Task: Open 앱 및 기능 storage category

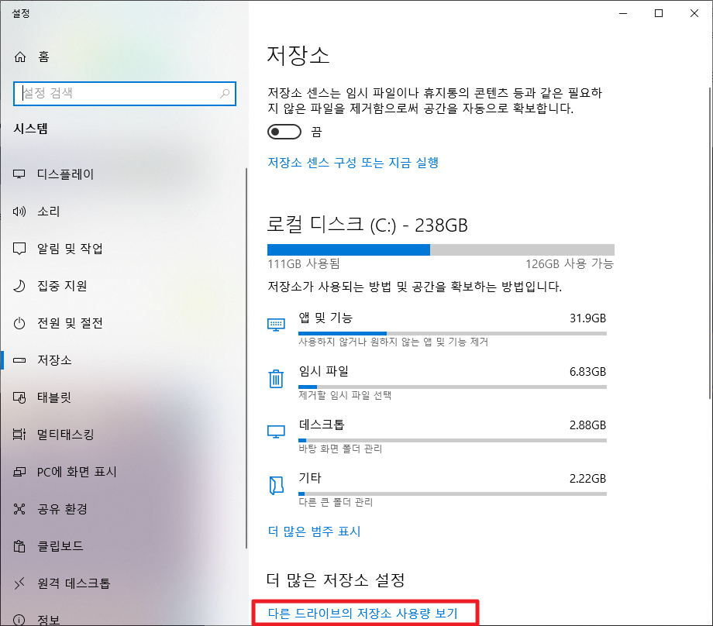Action: tap(325, 318)
